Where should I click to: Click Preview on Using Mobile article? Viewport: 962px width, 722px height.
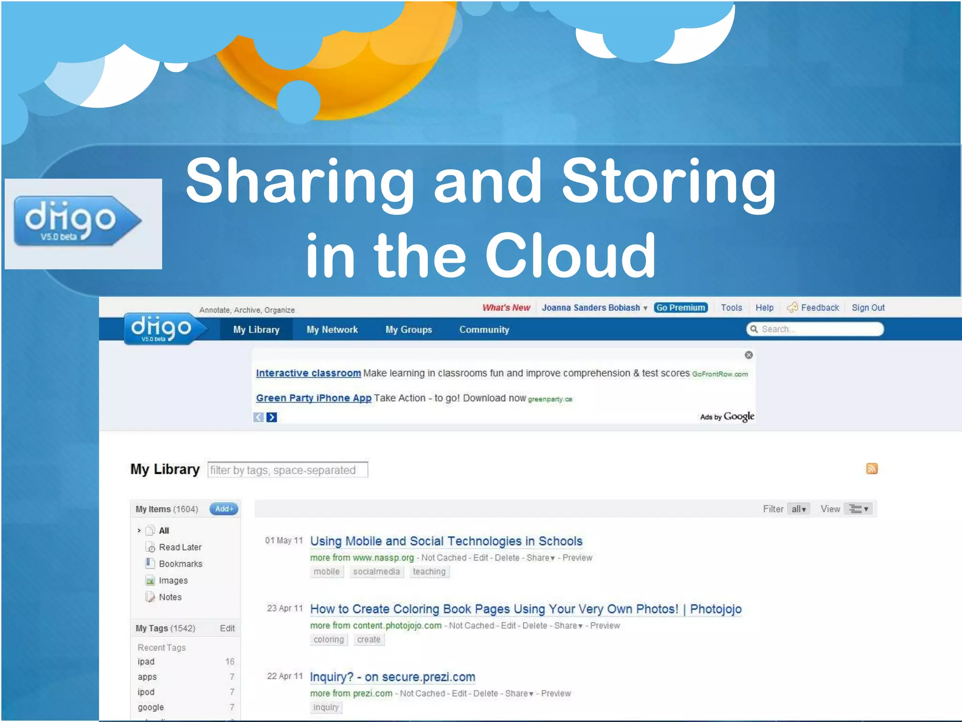pos(577,557)
